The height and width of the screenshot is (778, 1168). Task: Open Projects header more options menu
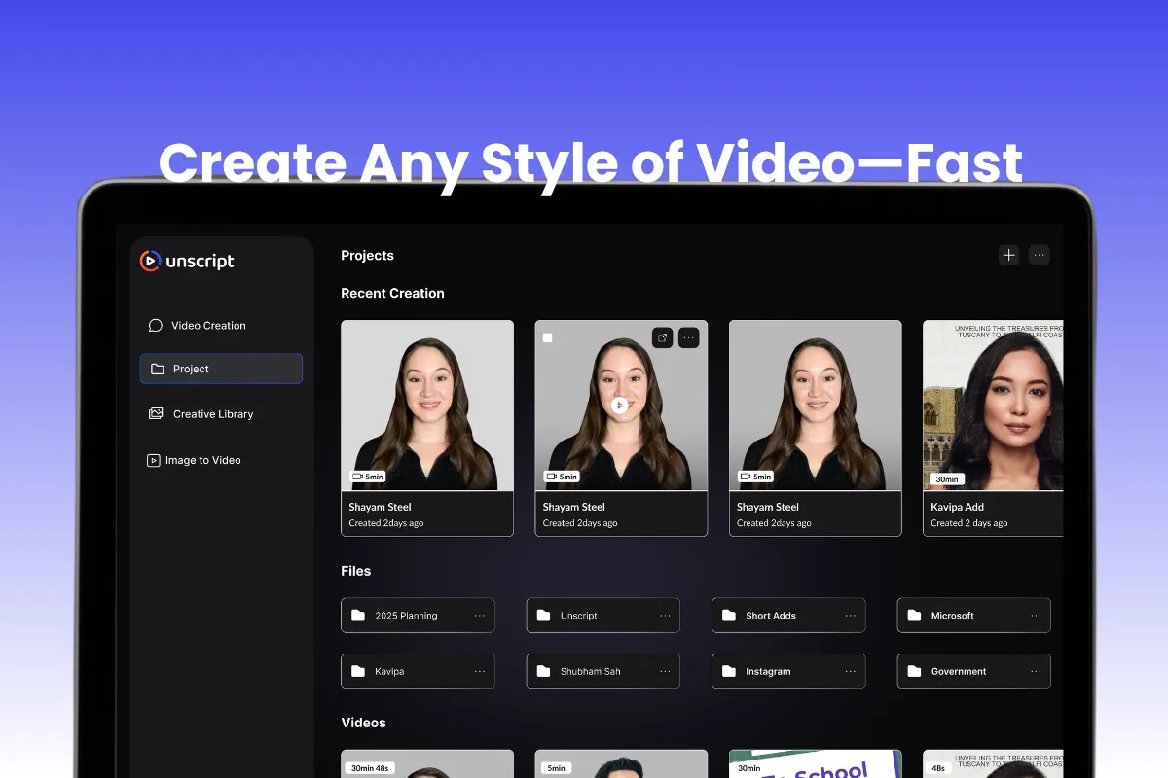pos(1040,255)
